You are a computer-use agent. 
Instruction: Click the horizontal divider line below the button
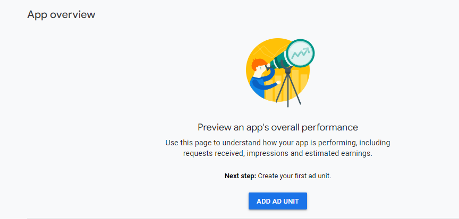(x=243, y=218)
